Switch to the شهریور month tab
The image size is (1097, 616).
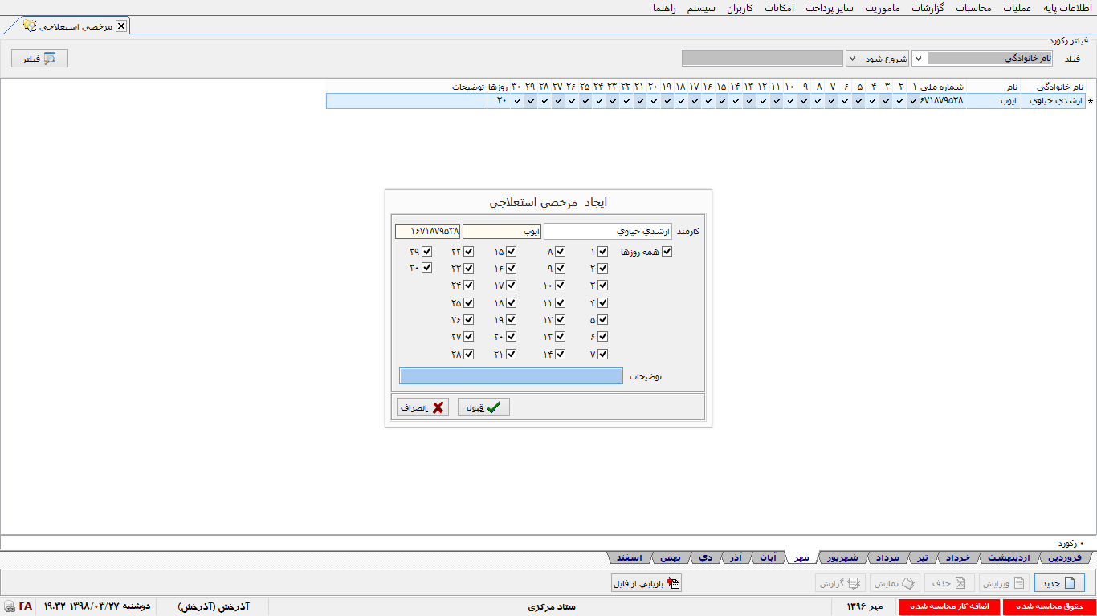click(x=844, y=557)
